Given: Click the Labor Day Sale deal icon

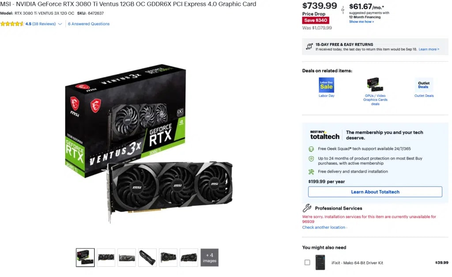Looking at the screenshot, I should tap(326, 85).
